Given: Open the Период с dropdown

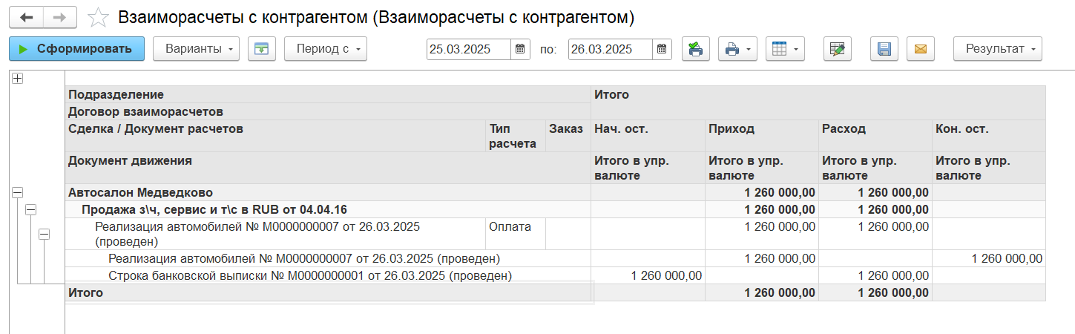Looking at the screenshot, I should (325, 49).
